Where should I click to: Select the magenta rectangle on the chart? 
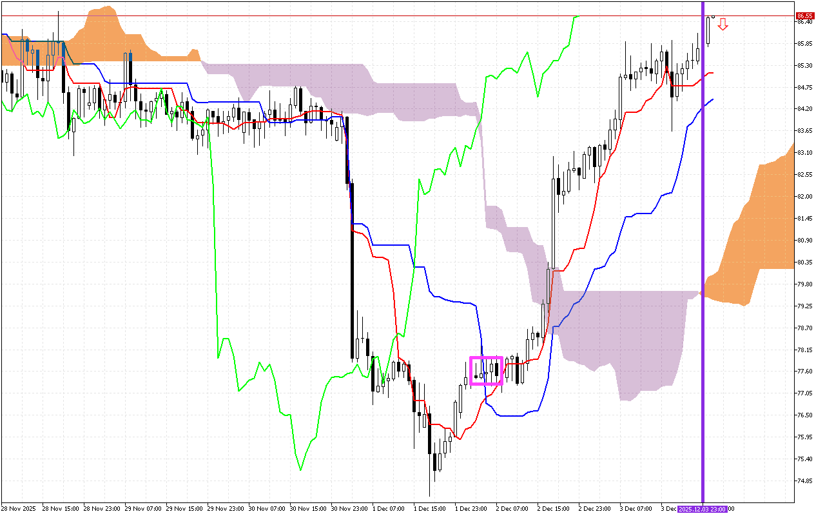coord(486,370)
